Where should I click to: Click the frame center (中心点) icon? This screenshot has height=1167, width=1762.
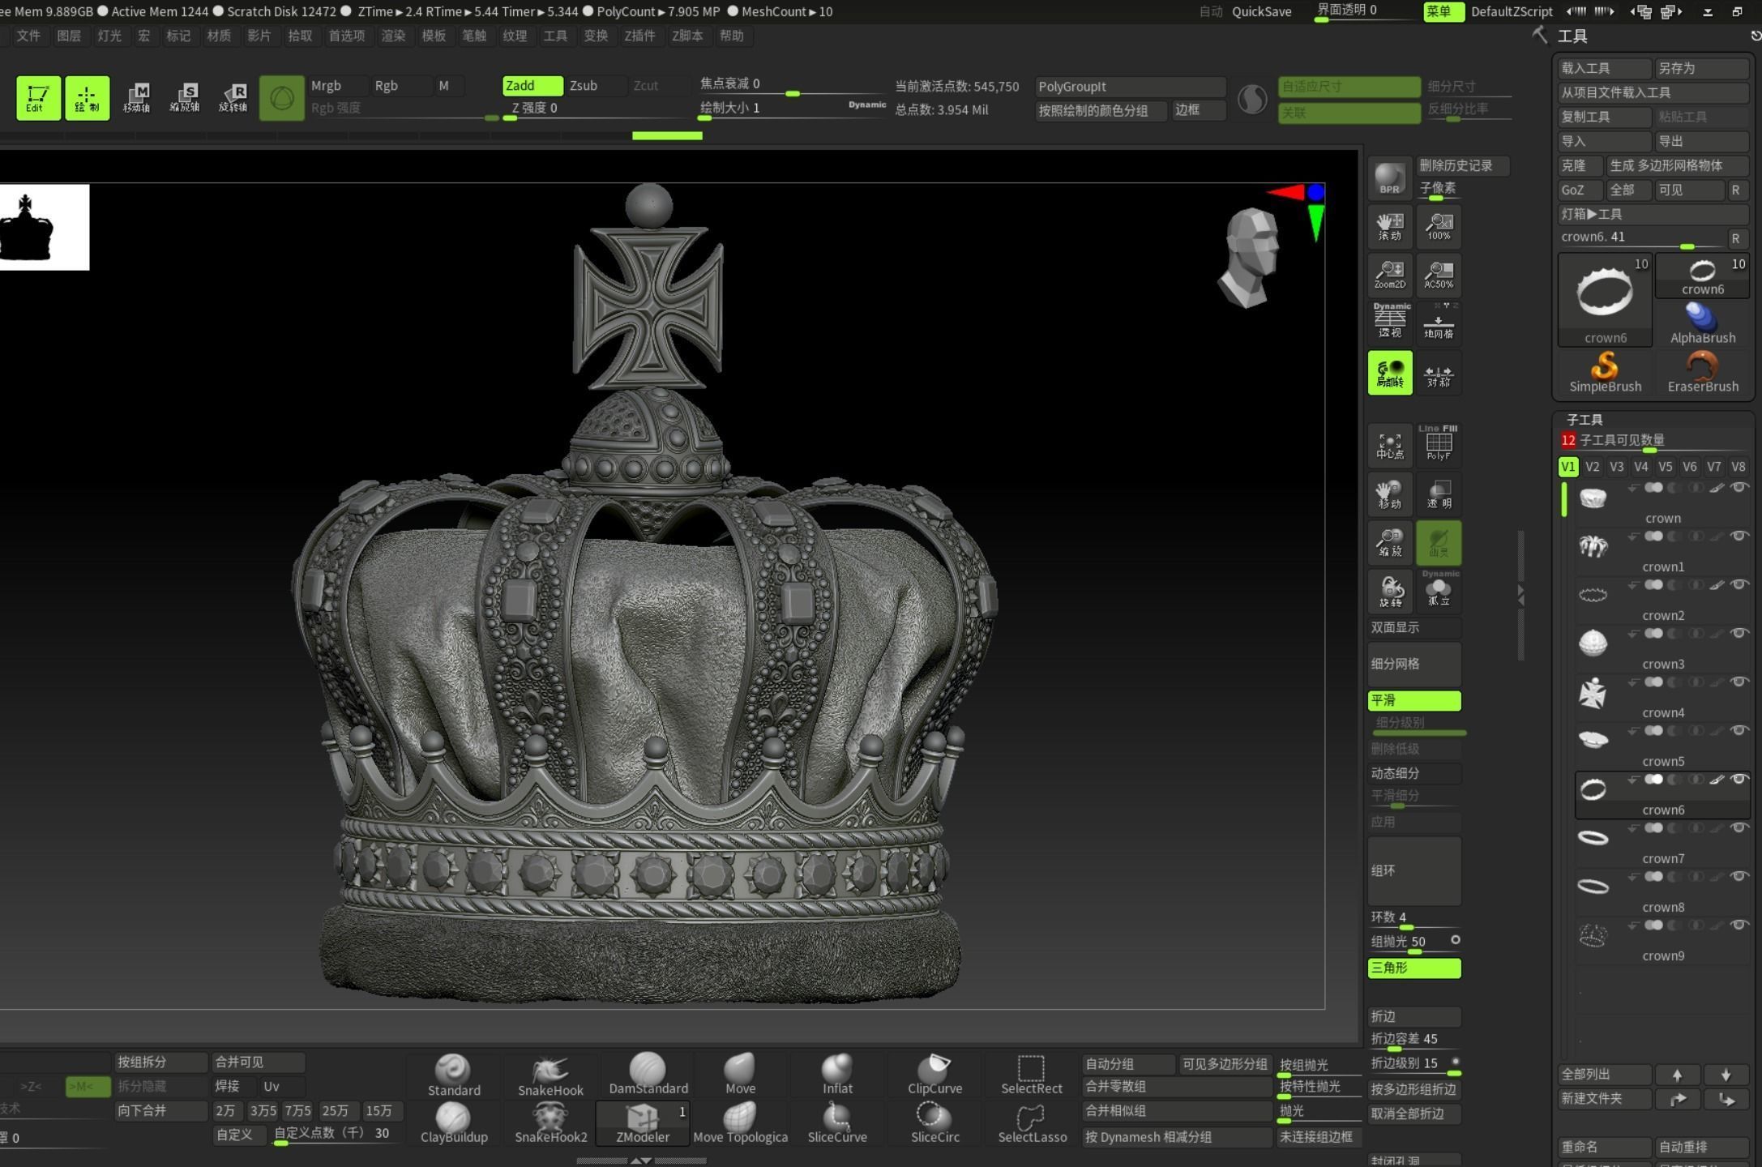pyautogui.click(x=1389, y=445)
